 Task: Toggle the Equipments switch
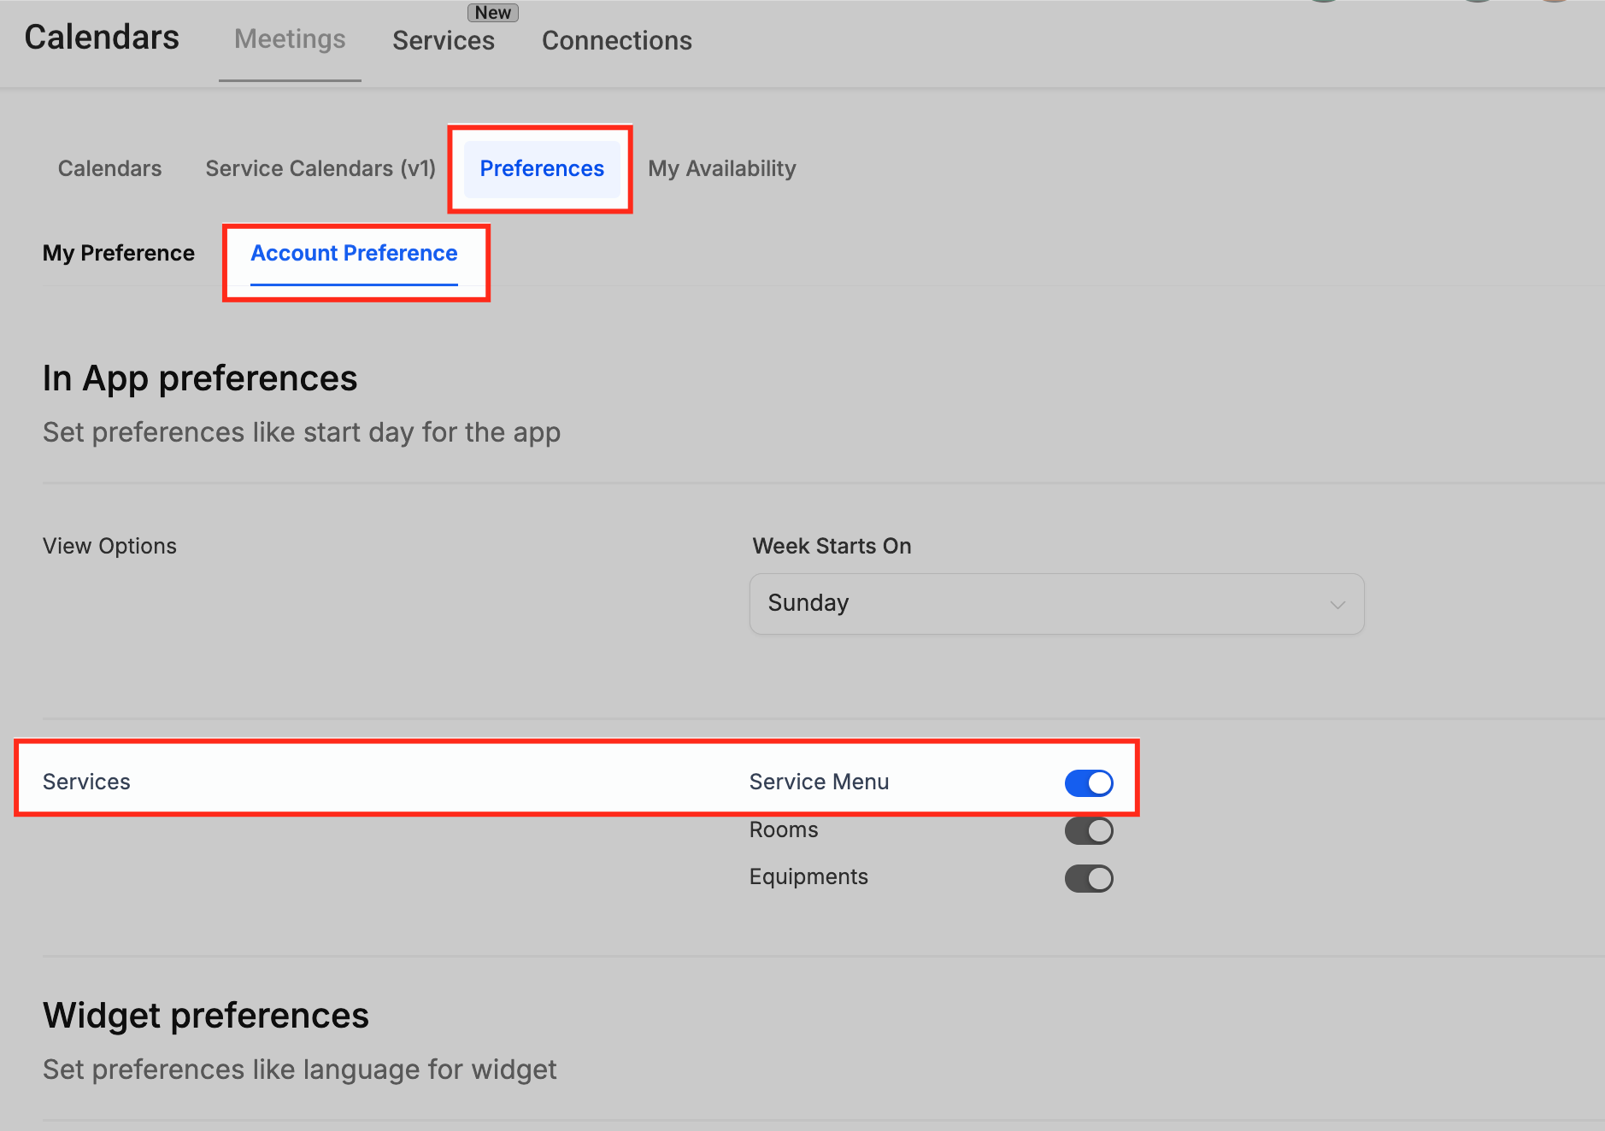1089,878
